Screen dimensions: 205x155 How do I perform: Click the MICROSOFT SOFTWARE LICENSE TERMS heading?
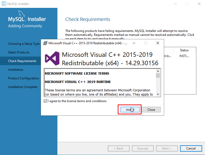click(77, 73)
